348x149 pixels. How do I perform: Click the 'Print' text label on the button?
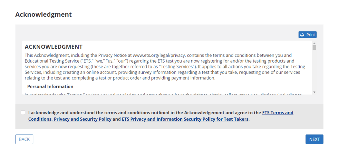[311, 35]
